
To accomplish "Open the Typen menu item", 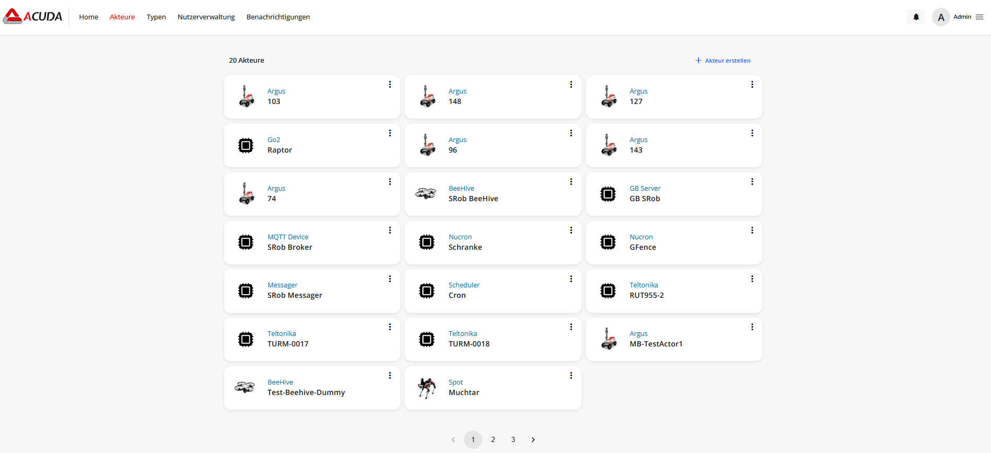I will point(156,17).
